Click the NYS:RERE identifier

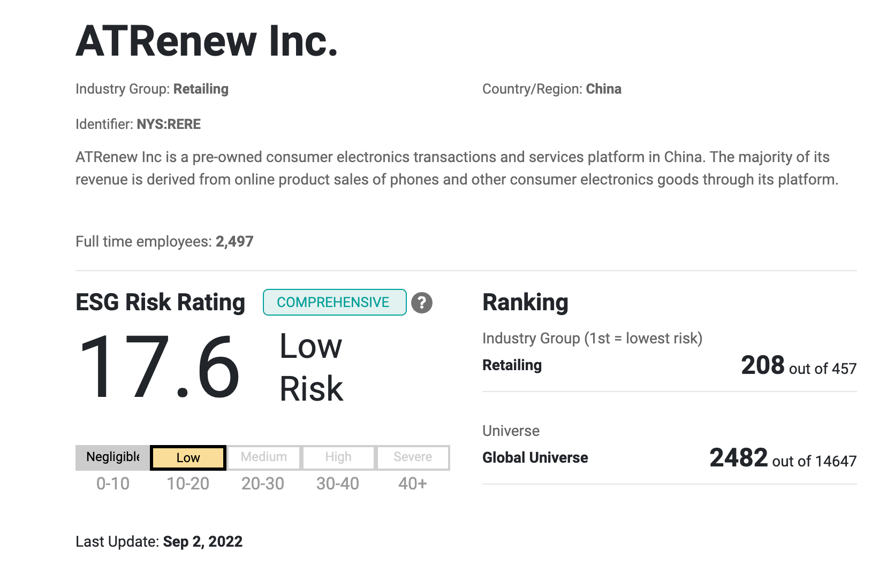(x=169, y=124)
